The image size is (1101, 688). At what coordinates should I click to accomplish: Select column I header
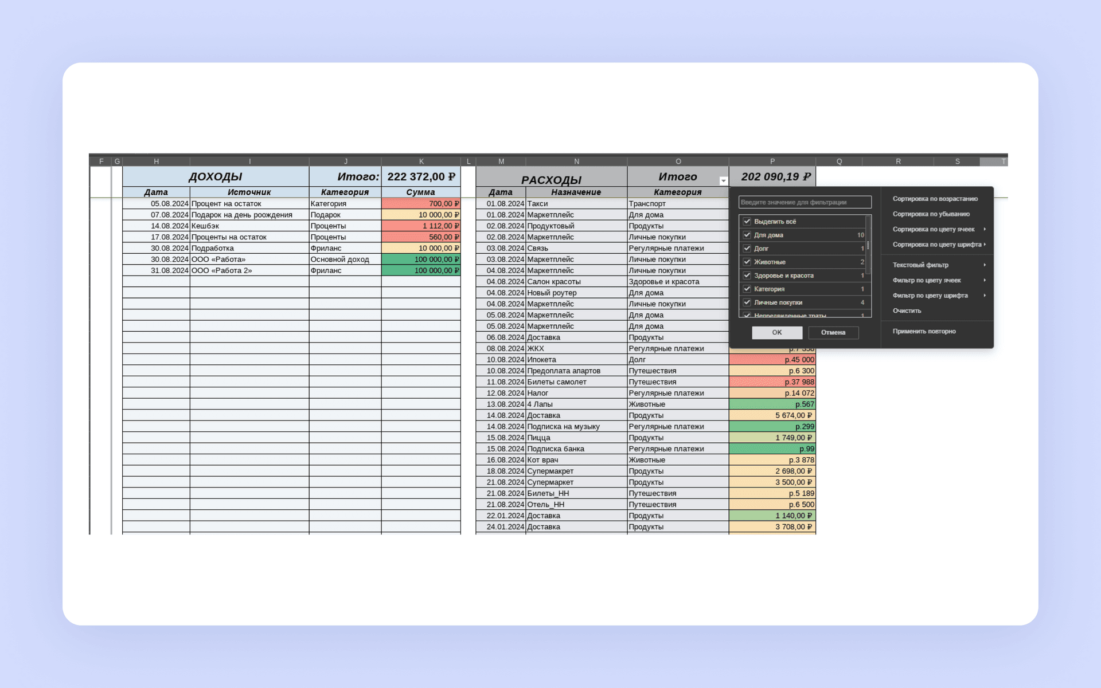tap(249, 162)
